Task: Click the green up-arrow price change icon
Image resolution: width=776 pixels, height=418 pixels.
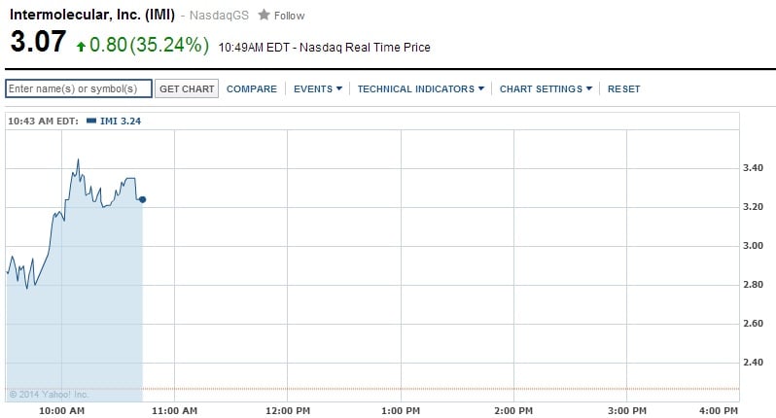Action: (x=80, y=45)
